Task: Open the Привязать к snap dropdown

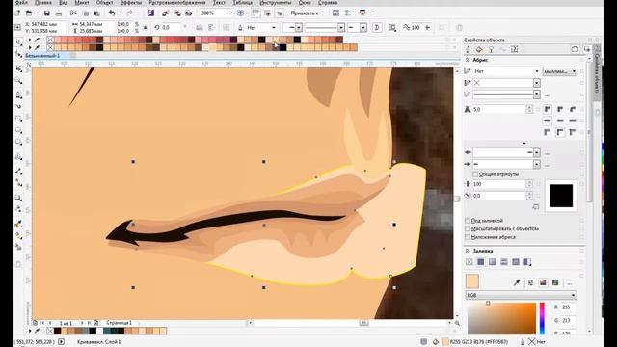Action: click(x=323, y=13)
